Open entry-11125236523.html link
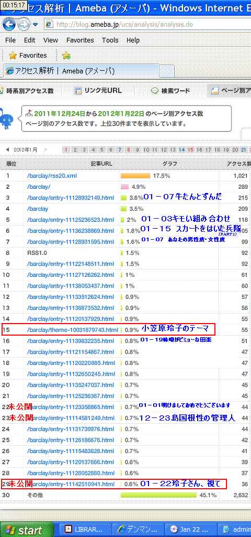The width and height of the screenshot is (251, 537). [71, 220]
